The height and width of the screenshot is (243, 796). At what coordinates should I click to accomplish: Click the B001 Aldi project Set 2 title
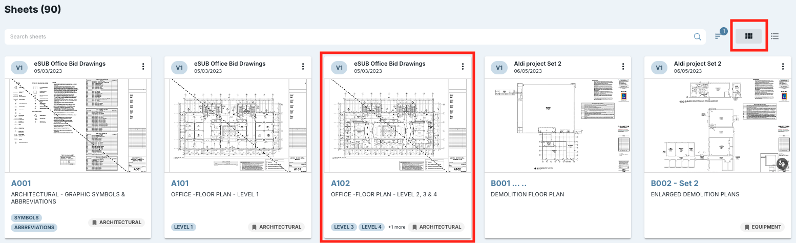(537, 64)
